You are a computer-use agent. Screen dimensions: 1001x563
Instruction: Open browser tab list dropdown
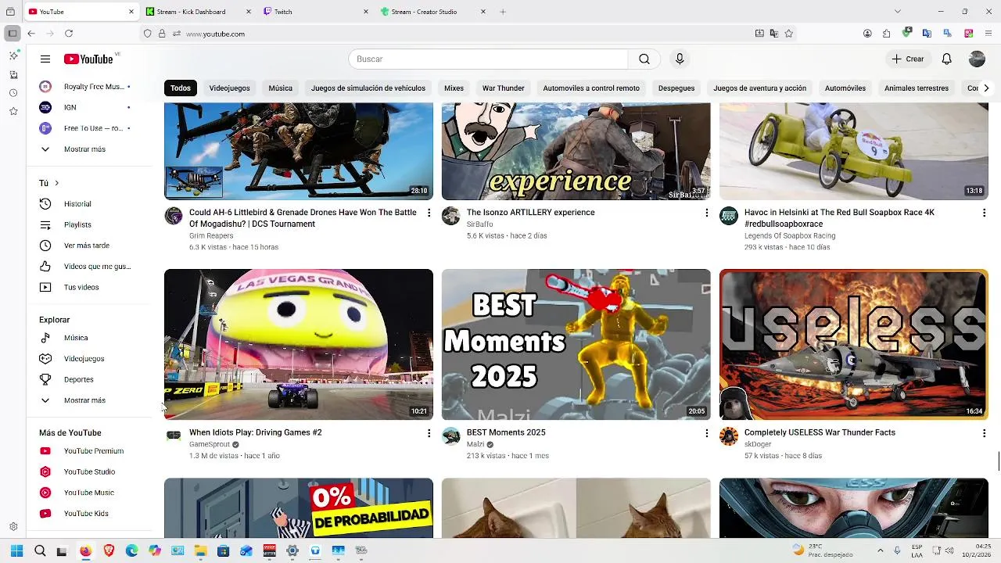[897, 12]
